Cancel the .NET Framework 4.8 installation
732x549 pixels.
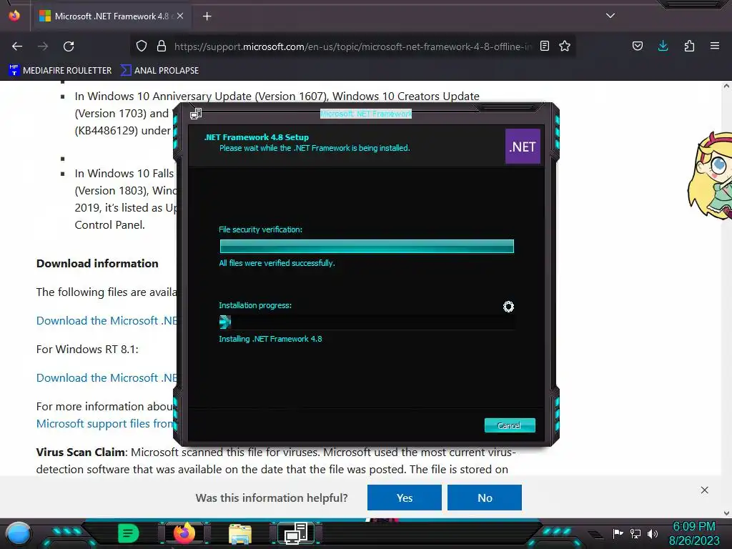pos(509,425)
